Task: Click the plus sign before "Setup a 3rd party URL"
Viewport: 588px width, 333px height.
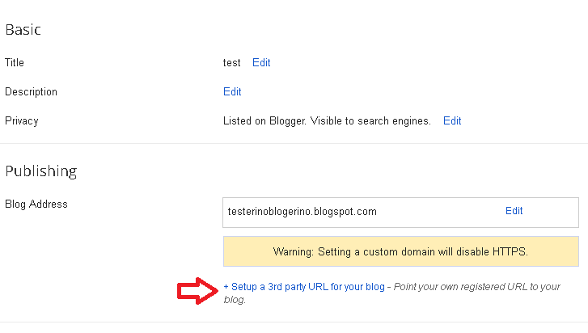Action: point(226,287)
